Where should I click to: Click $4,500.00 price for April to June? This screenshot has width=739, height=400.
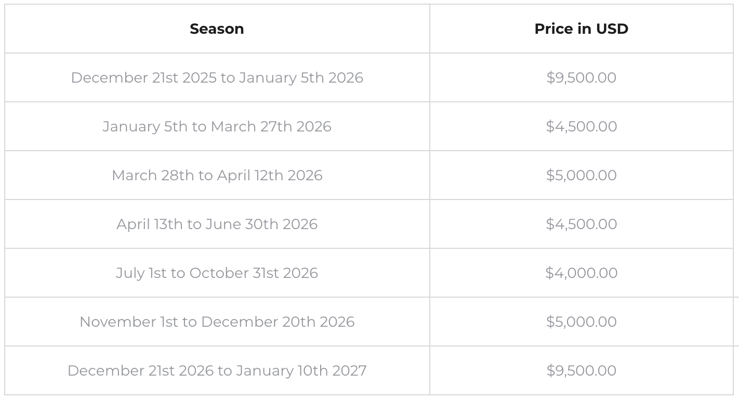click(581, 224)
